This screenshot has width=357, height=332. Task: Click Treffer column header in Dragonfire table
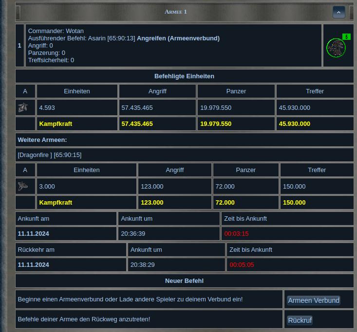[x=317, y=170]
